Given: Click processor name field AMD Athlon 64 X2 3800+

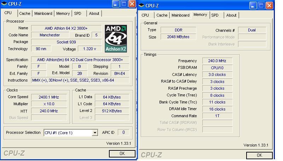Looking at the screenshot, I should click(66, 28).
